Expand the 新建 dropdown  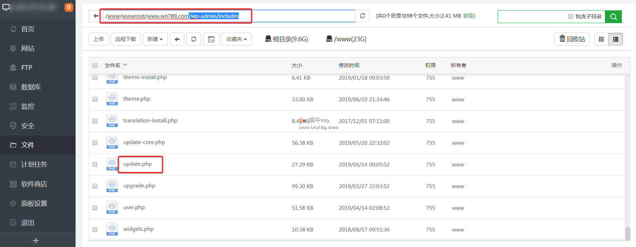point(155,39)
